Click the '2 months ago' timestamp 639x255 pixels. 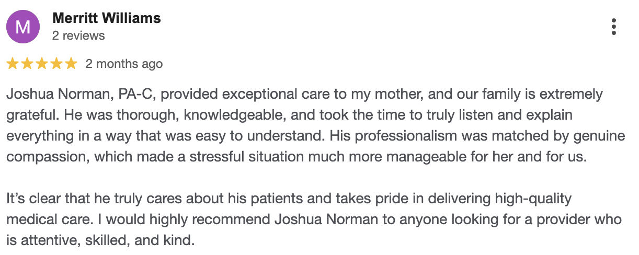(x=124, y=64)
